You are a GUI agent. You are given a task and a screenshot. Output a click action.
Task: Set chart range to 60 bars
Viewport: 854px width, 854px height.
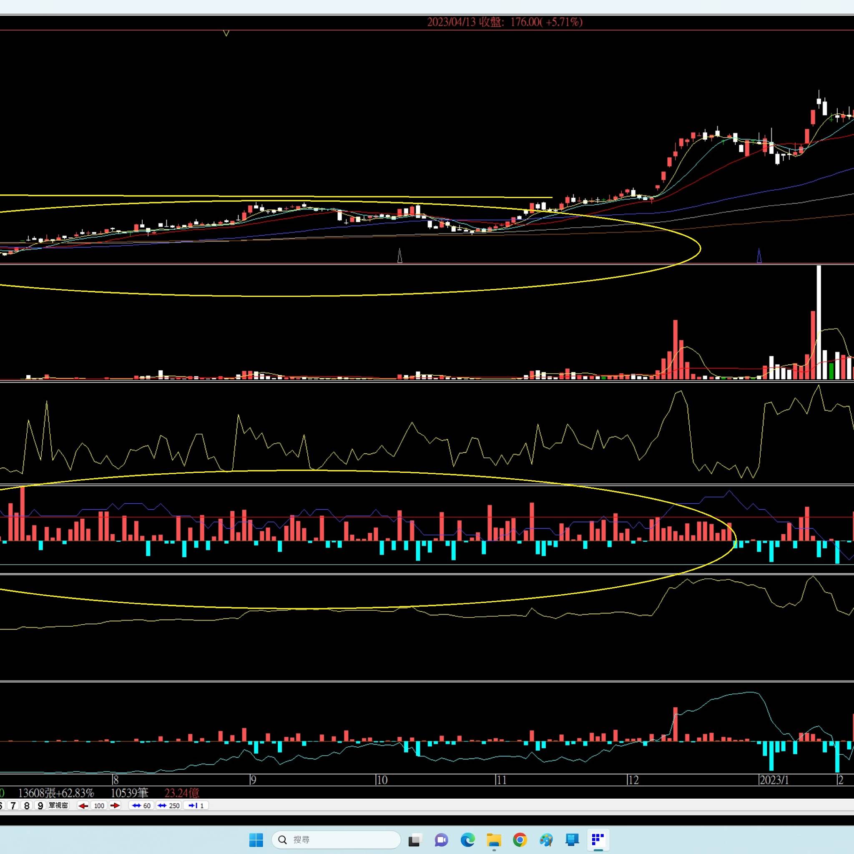pos(141,805)
